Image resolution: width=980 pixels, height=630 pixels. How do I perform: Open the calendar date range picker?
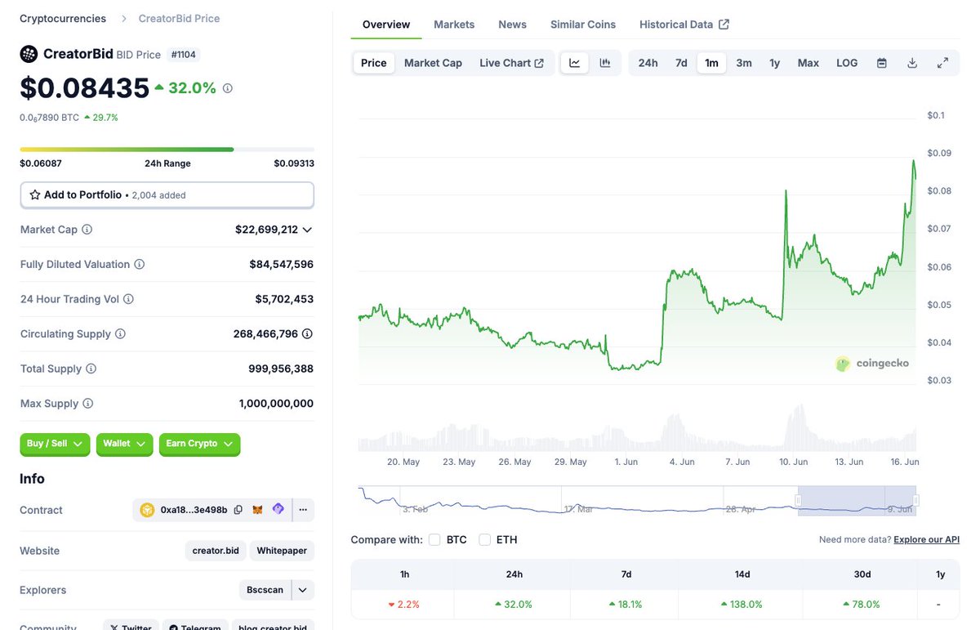(882, 63)
